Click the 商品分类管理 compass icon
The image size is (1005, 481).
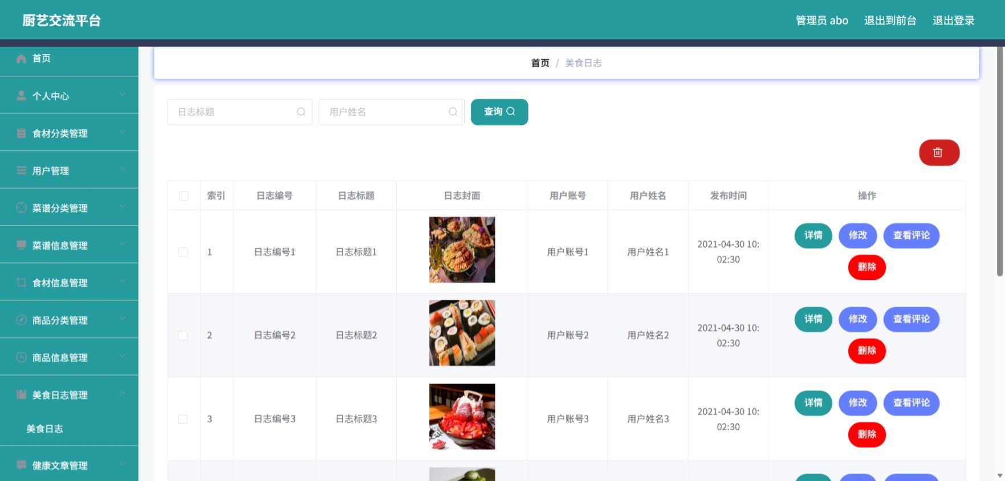[21, 320]
